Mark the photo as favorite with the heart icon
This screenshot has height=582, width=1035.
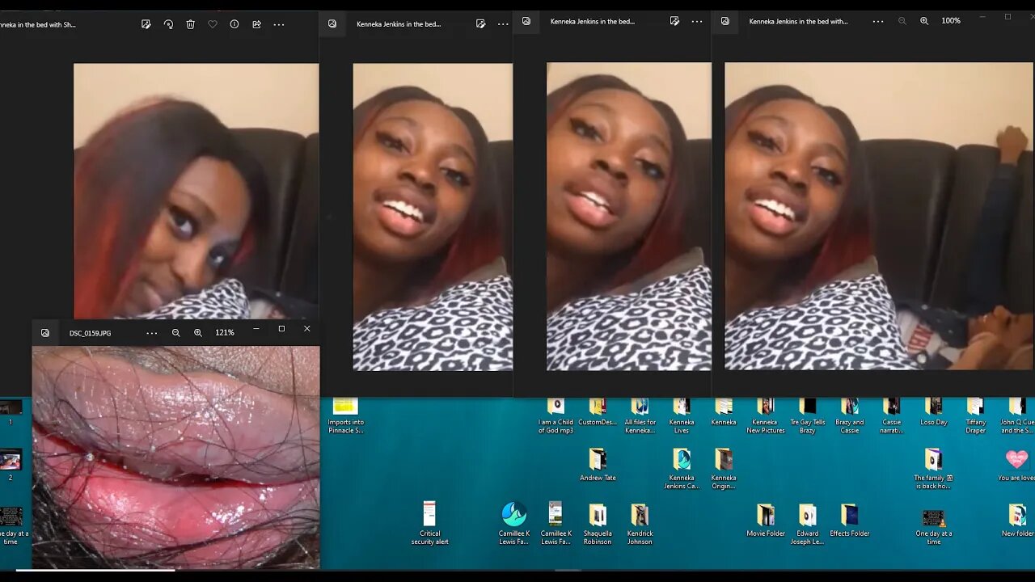coord(213,24)
